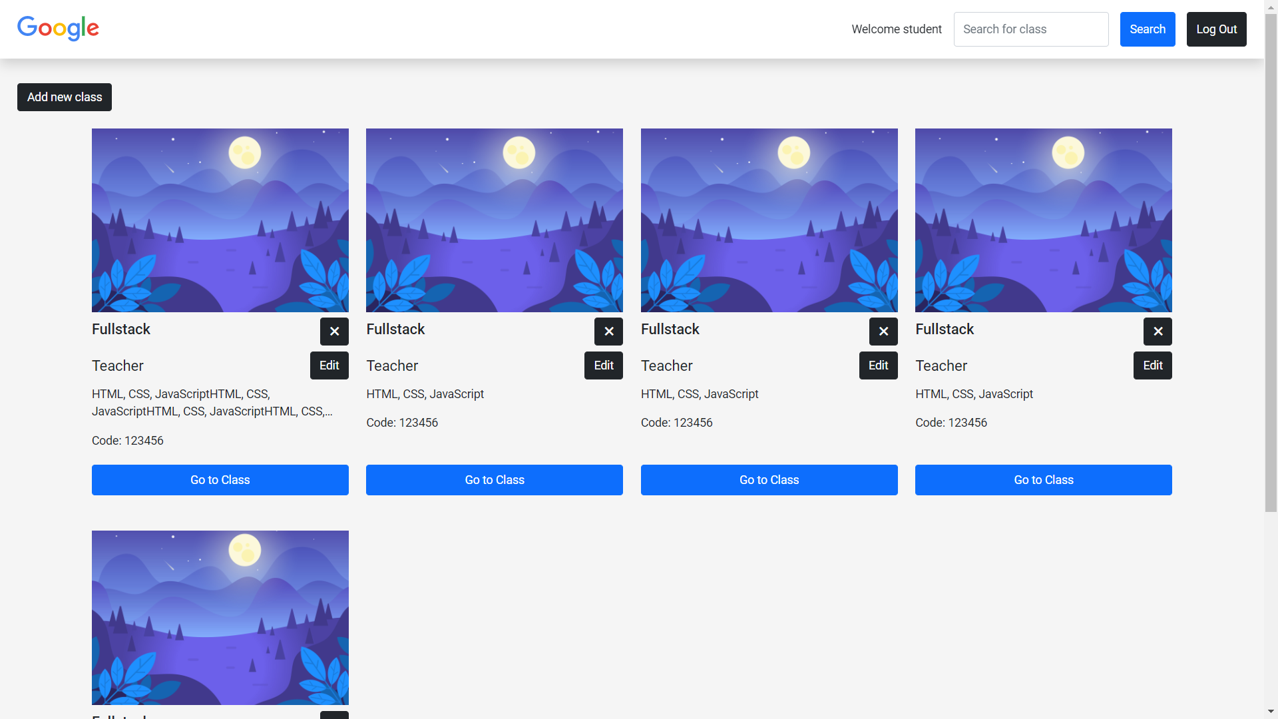The image size is (1278, 719).
Task: Edit the second Fullstack class
Action: tap(603, 365)
